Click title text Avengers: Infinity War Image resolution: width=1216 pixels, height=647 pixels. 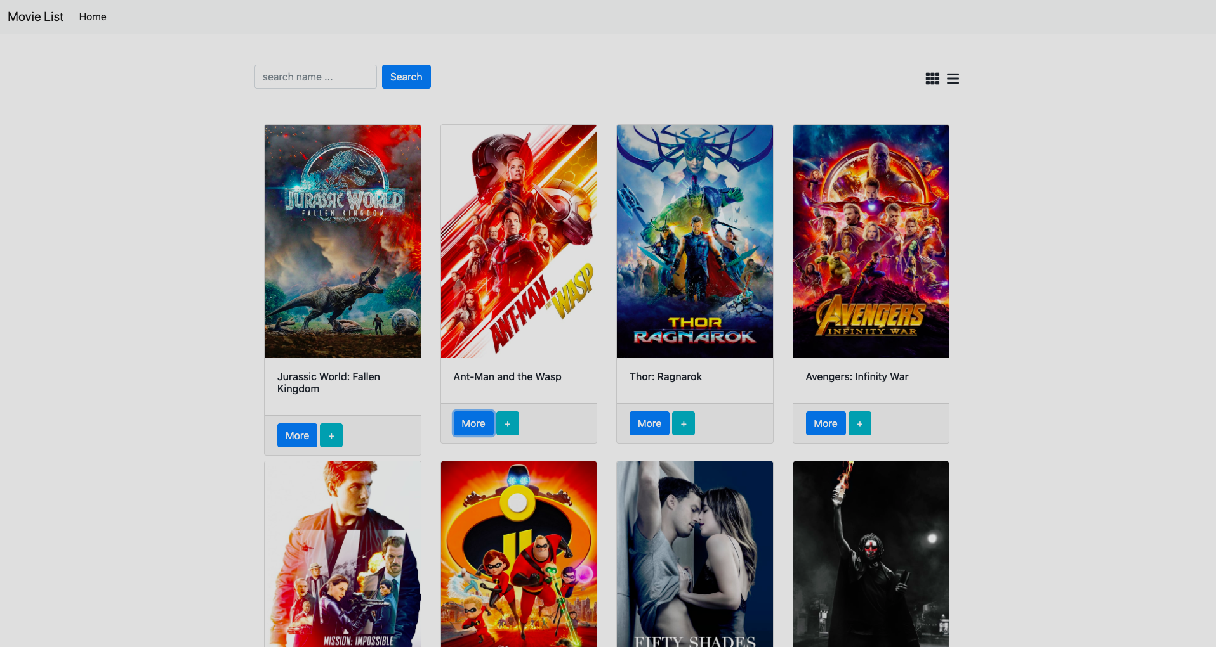(857, 376)
